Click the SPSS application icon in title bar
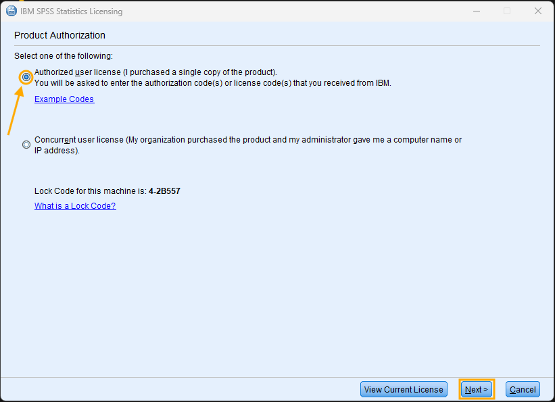Image resolution: width=555 pixels, height=402 pixels. tap(11, 11)
